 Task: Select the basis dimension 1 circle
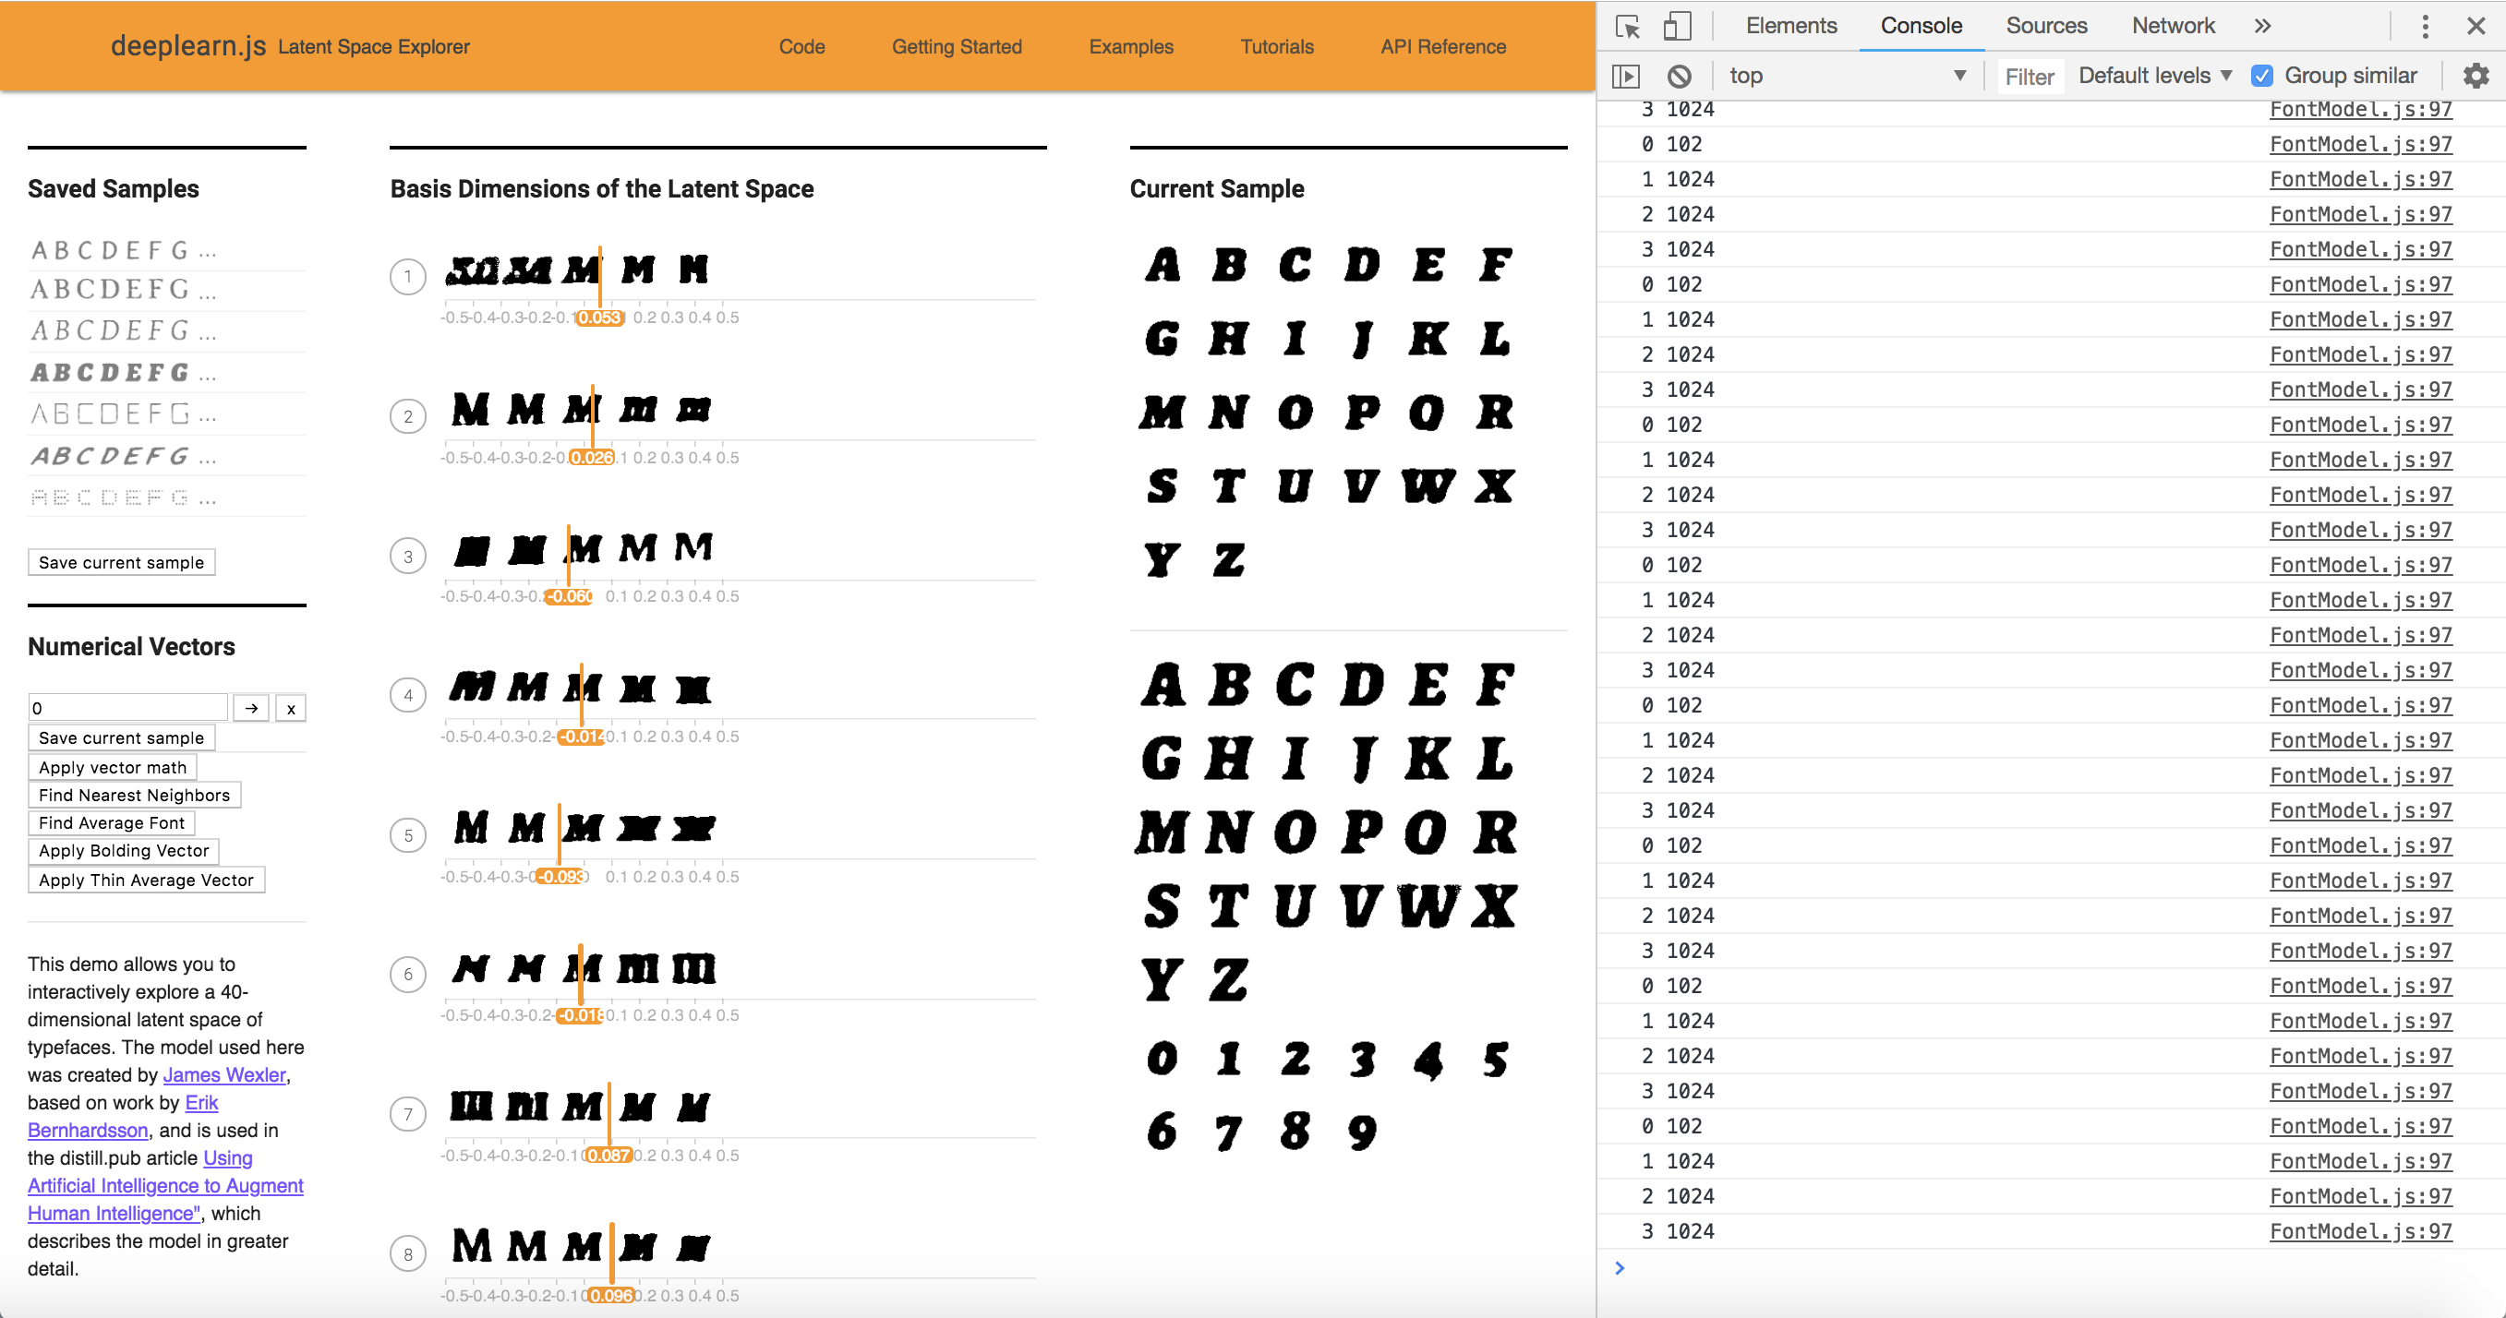(407, 277)
